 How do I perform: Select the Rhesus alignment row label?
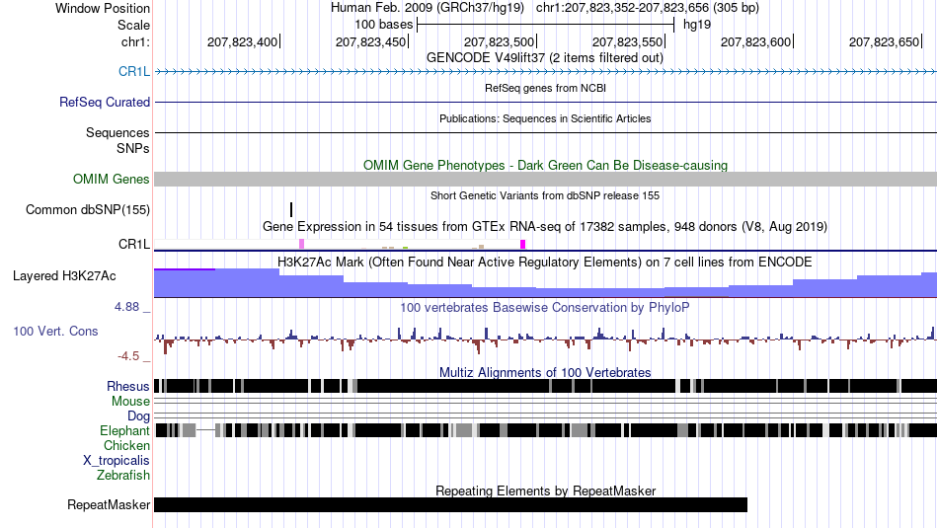pyautogui.click(x=128, y=386)
